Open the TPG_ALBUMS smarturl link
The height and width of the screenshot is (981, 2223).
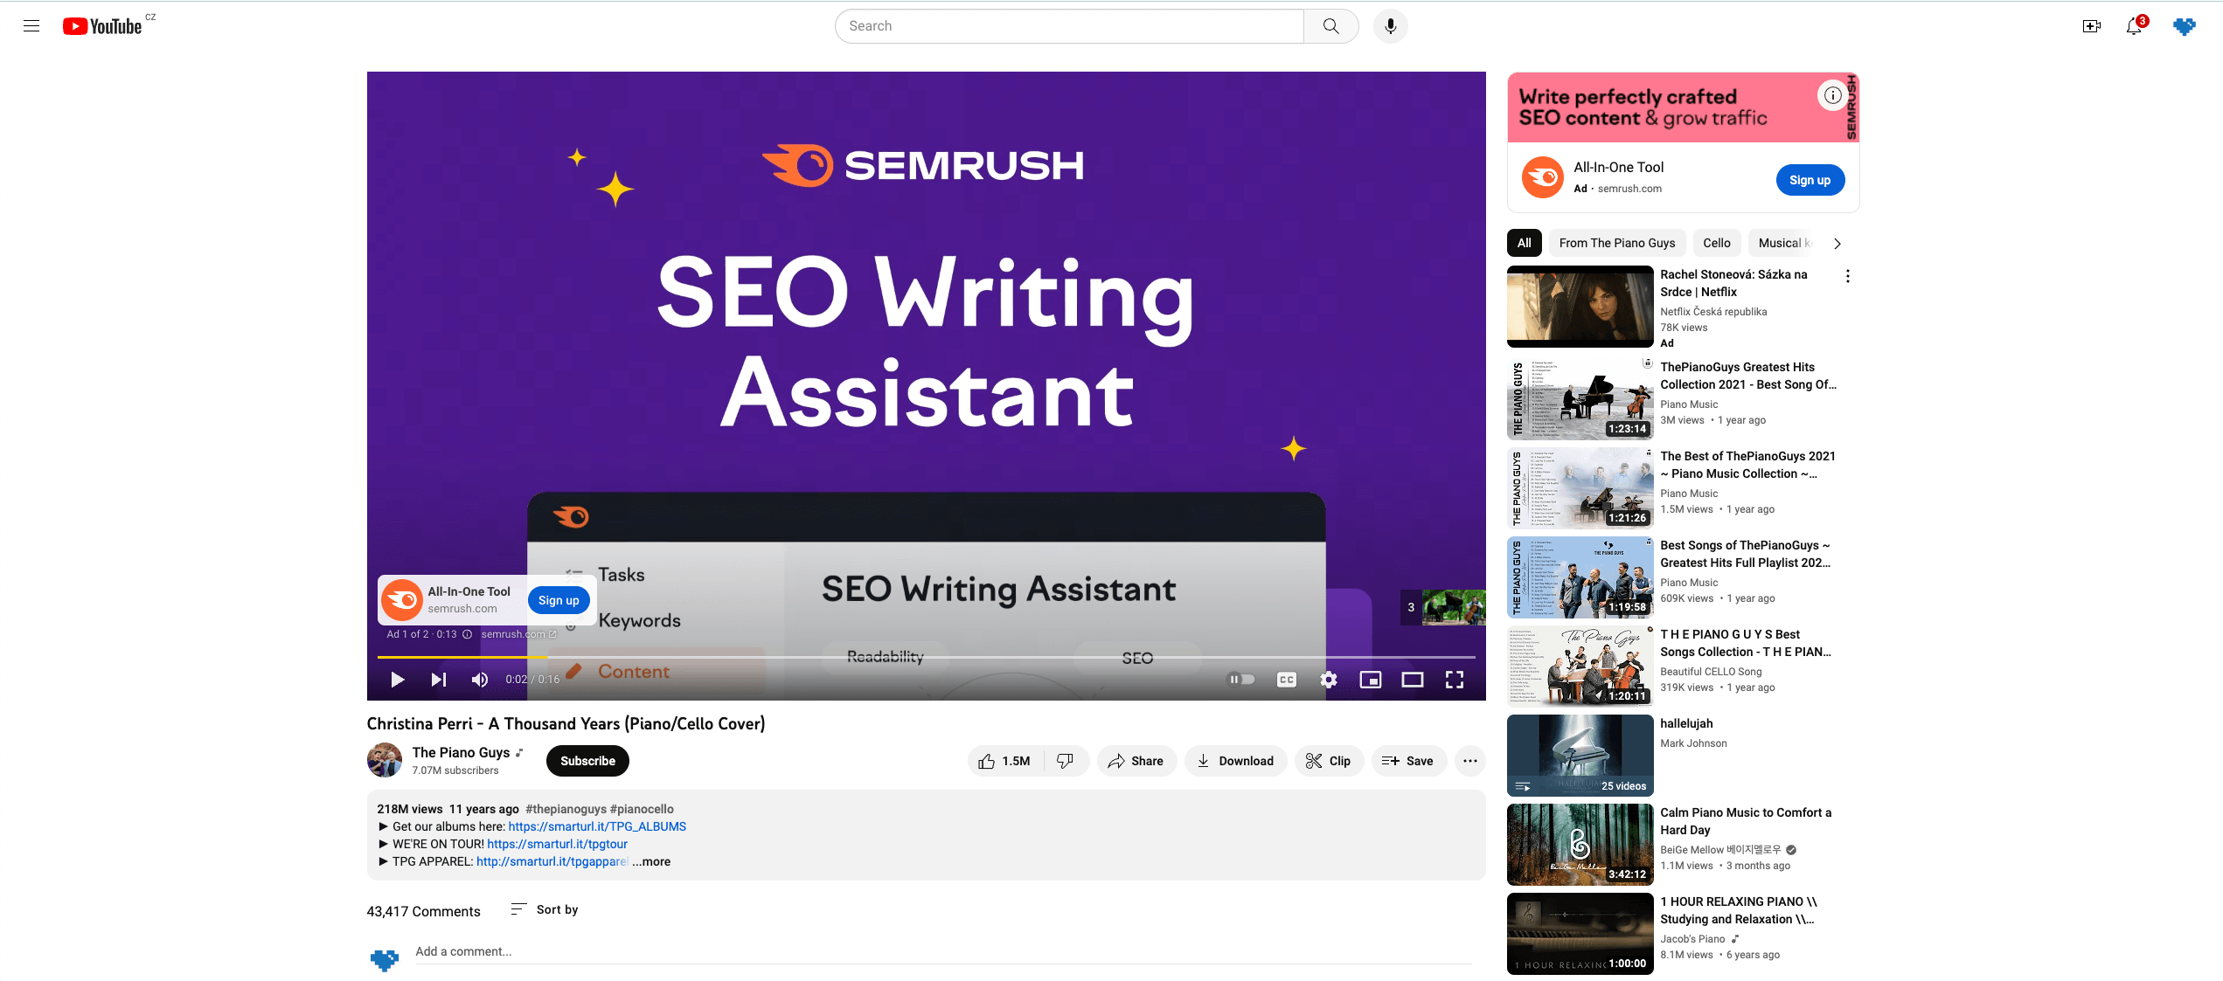(597, 826)
